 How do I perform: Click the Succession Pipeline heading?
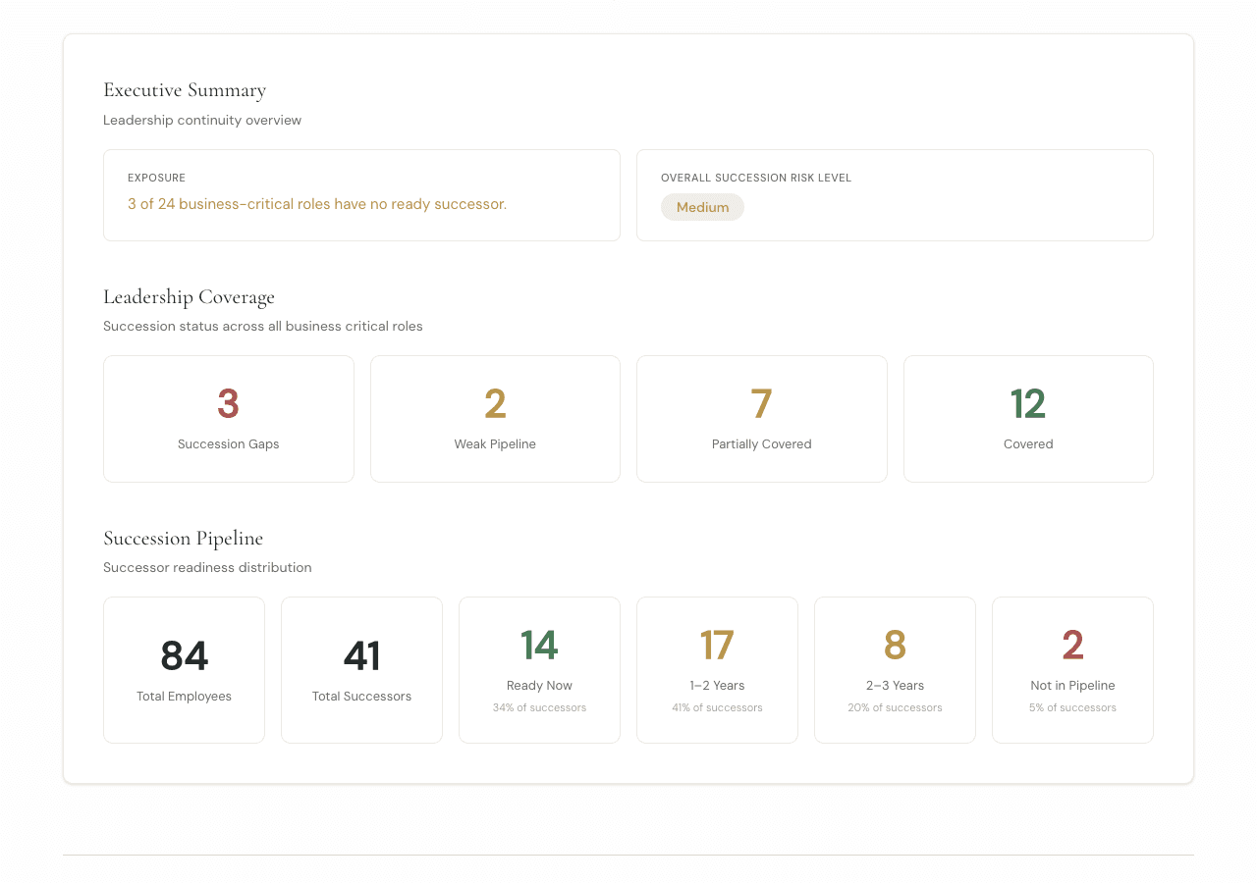pos(183,539)
